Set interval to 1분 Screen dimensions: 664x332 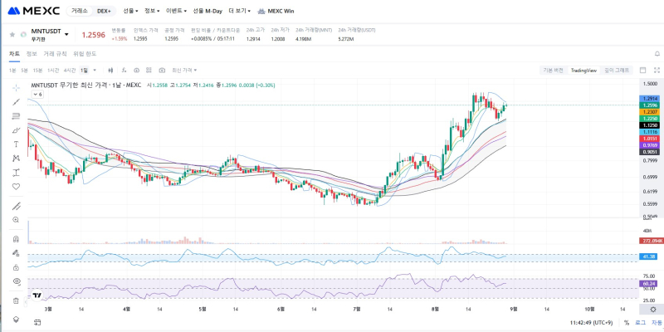12,71
